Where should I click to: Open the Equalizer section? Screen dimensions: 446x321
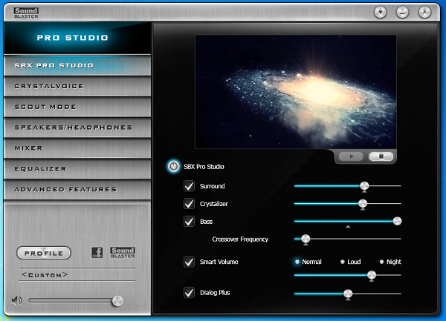[77, 169]
